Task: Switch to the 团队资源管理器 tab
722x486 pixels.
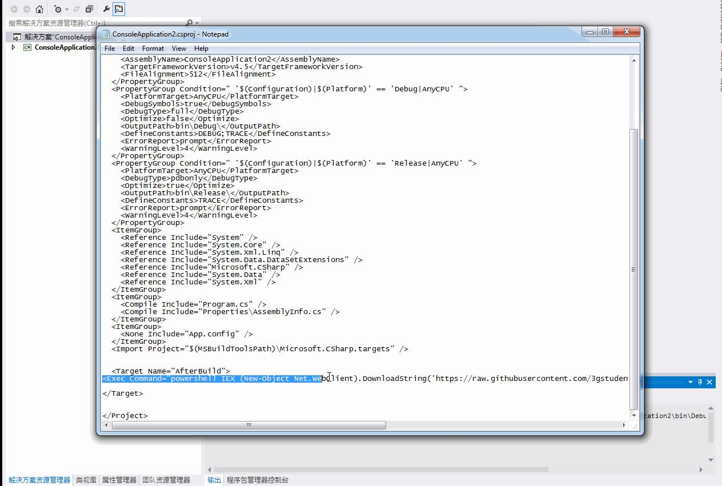Action: pyautogui.click(x=166, y=480)
